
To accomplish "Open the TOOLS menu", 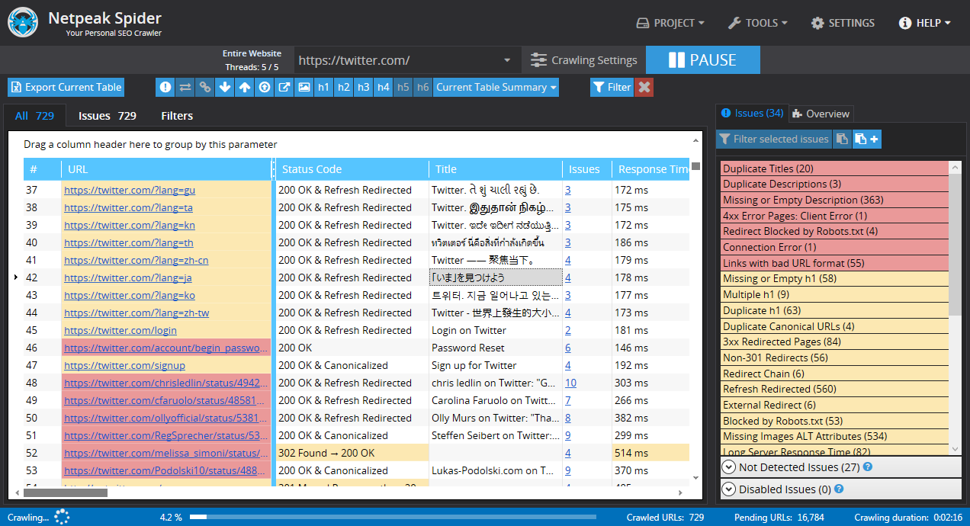I will point(757,23).
